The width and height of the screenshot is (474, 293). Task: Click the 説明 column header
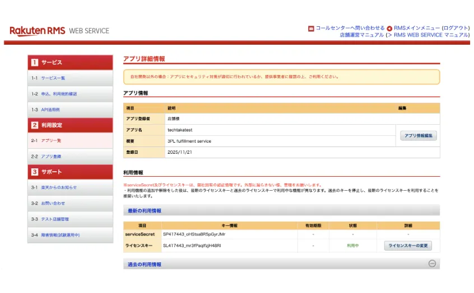171,108
